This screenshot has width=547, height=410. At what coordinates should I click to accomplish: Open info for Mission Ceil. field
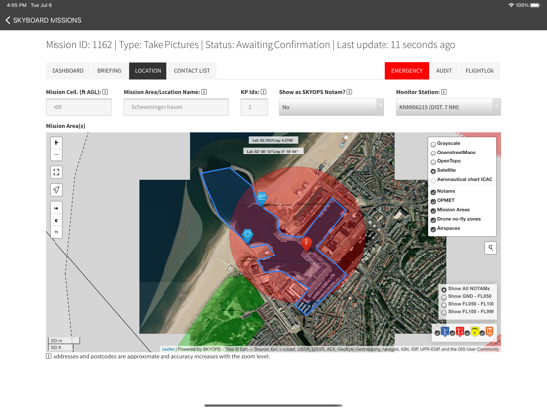[x=105, y=92]
